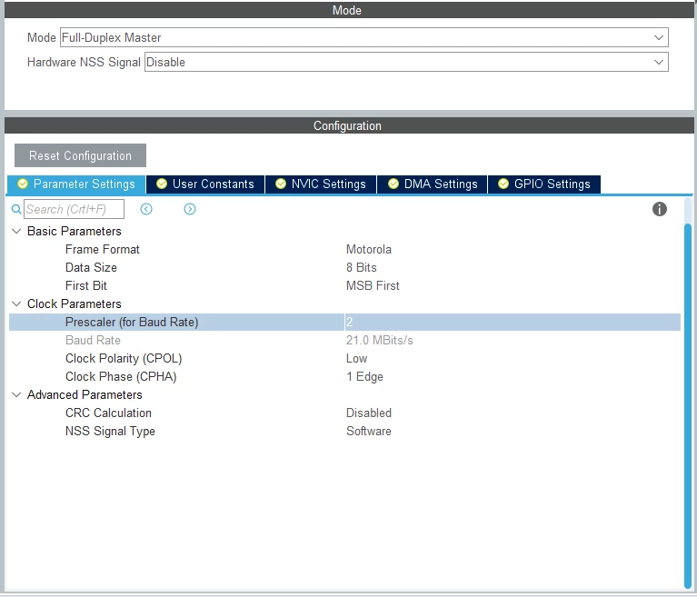Collapse the Basic Parameters section
The height and width of the screenshot is (597, 697).
click(16, 231)
